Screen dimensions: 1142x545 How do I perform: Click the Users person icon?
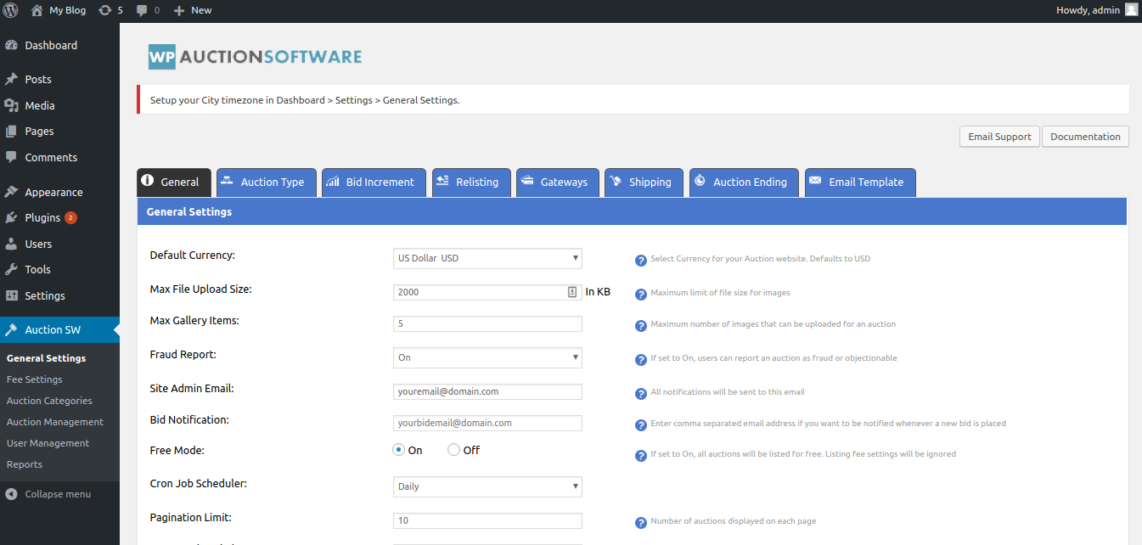(11, 244)
